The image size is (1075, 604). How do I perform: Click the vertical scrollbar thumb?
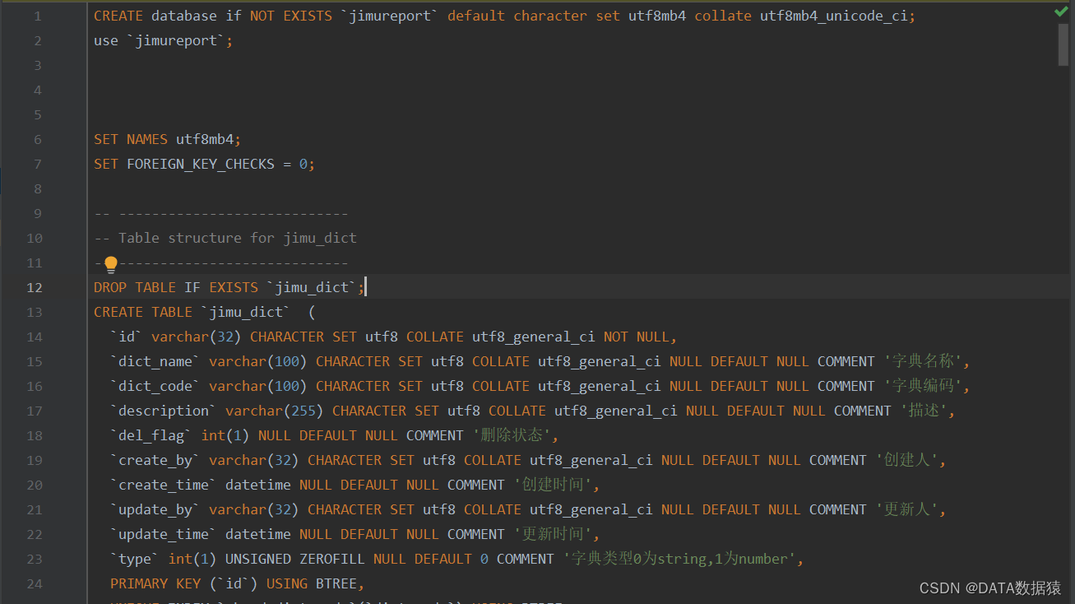(1063, 44)
